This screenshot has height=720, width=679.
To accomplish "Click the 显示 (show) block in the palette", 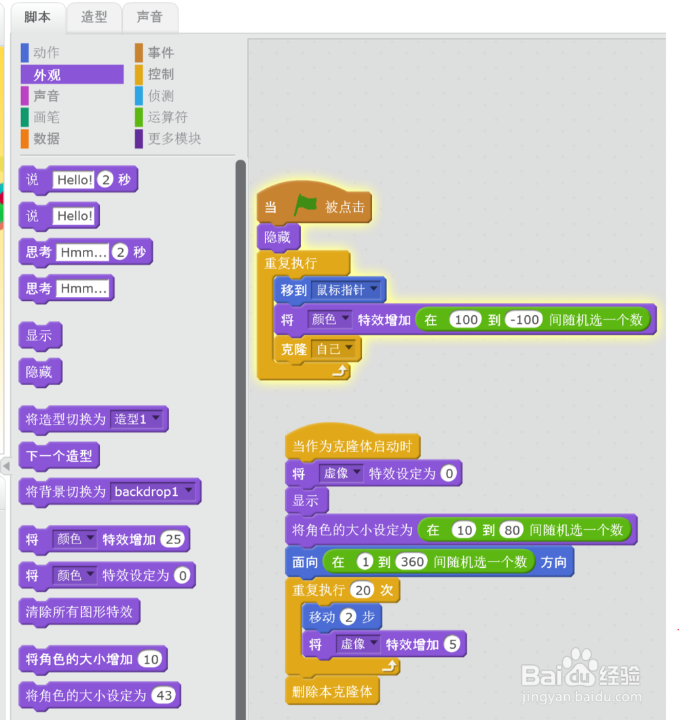I will [x=39, y=336].
